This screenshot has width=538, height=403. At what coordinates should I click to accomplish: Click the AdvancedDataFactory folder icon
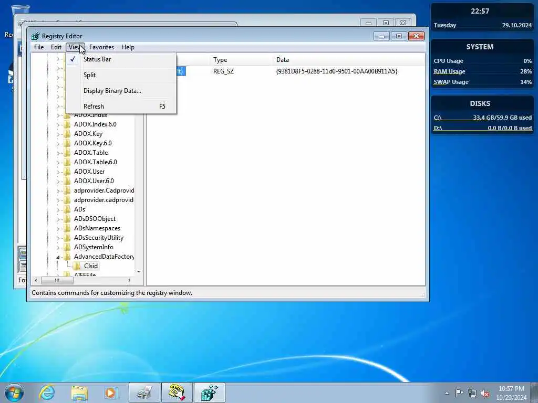click(67, 256)
